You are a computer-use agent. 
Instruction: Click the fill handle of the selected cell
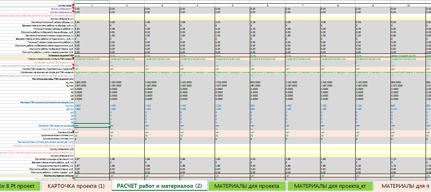pos(109,127)
